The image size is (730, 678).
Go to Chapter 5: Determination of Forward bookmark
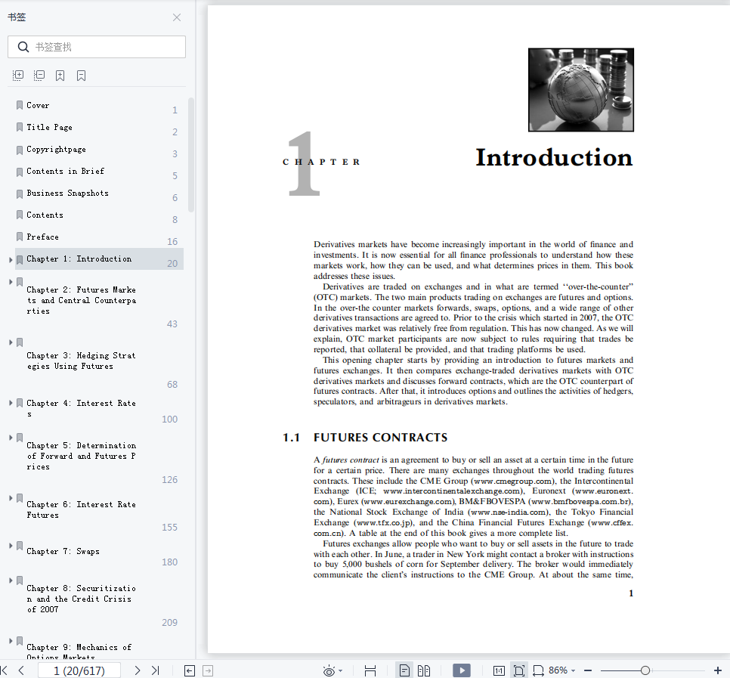82,456
